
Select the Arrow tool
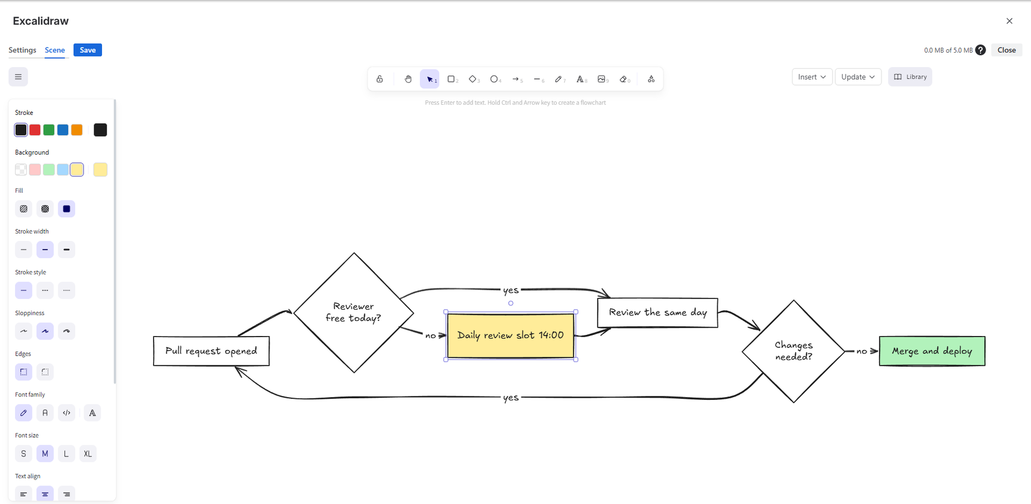tap(516, 79)
